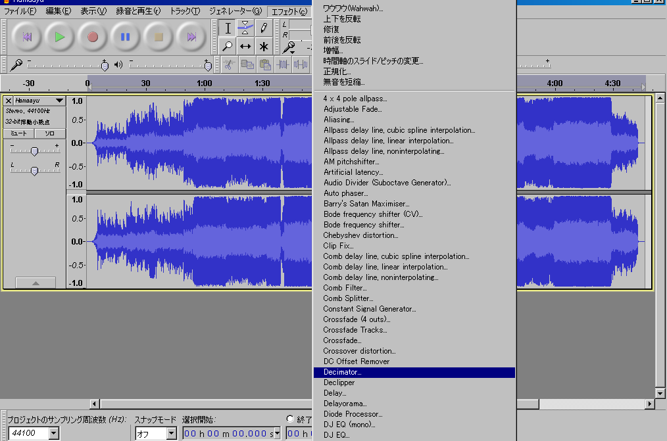Click the horizontal scrollbar right arrow
667x441 pixels.
point(649,404)
